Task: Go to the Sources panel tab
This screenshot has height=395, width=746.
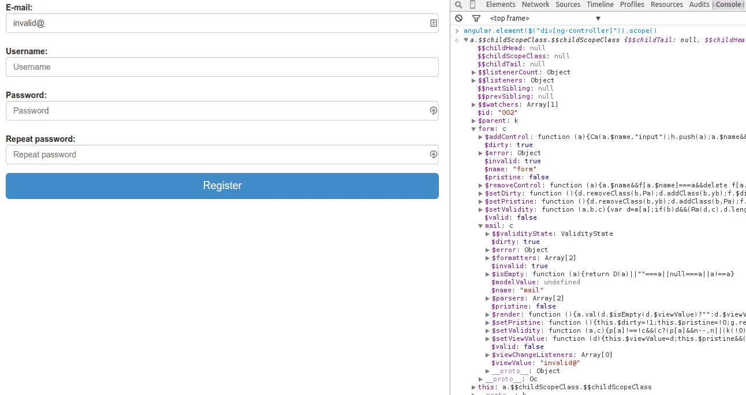Action: tap(568, 5)
